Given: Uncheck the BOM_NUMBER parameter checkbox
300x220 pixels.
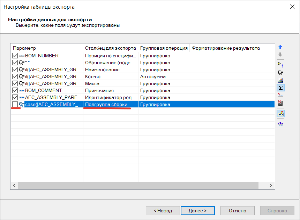Looking at the screenshot, I should click(15, 56).
